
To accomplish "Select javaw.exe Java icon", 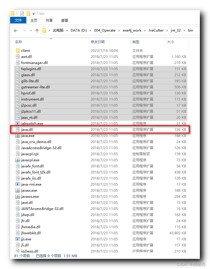I will [18, 191].
